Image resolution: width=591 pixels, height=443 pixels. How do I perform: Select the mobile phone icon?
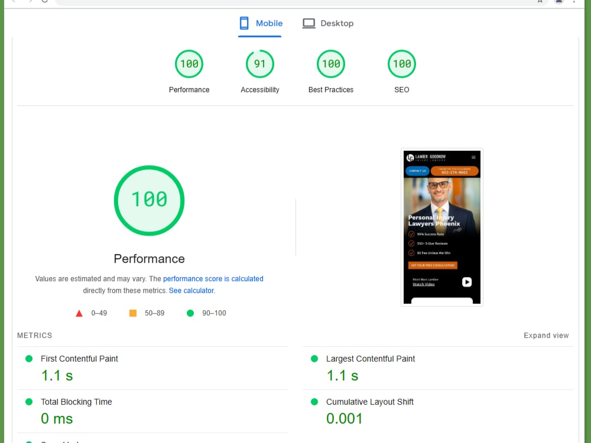tap(244, 24)
